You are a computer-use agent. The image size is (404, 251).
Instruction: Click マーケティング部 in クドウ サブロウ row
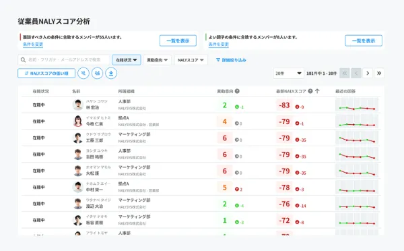(134, 134)
